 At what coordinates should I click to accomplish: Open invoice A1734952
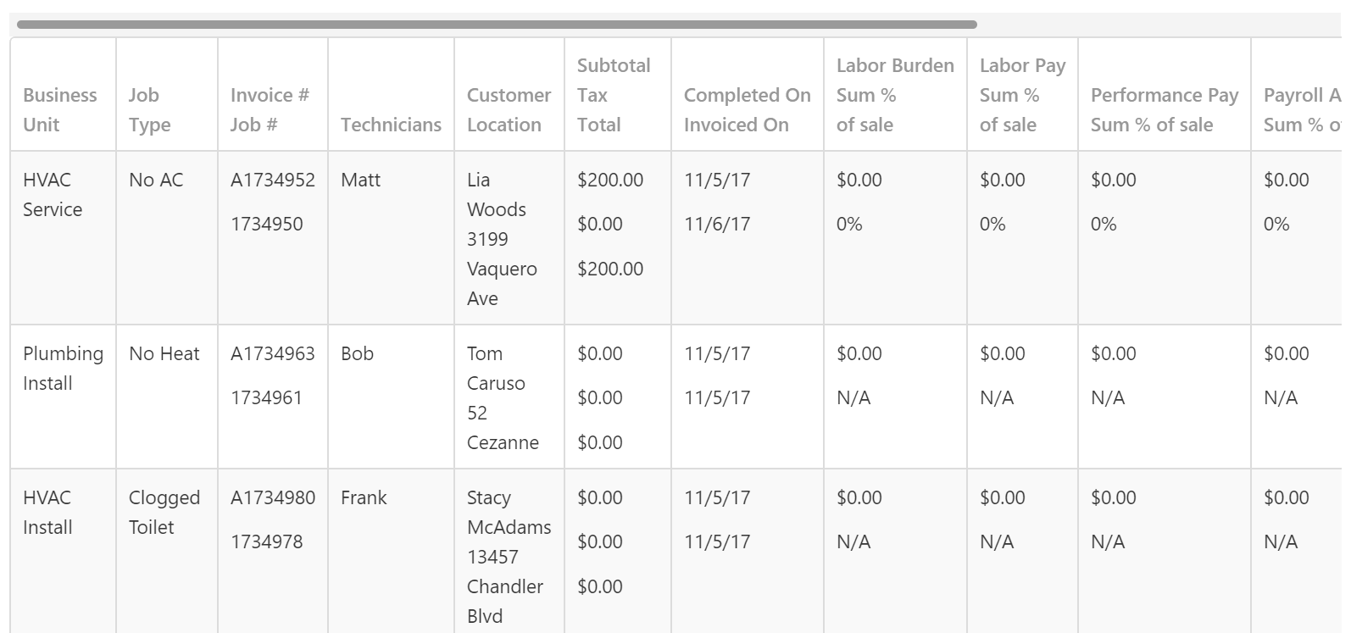click(x=273, y=180)
